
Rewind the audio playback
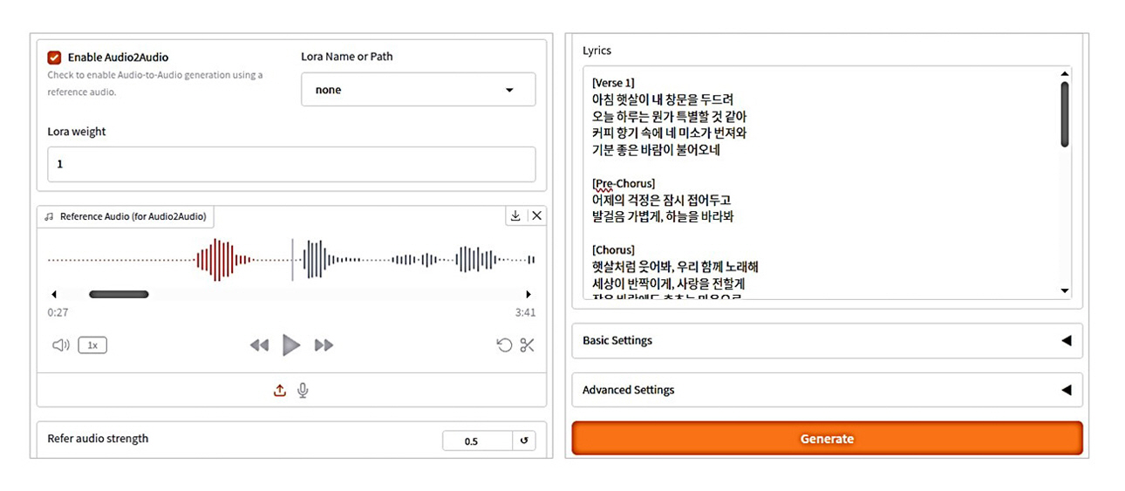point(259,345)
